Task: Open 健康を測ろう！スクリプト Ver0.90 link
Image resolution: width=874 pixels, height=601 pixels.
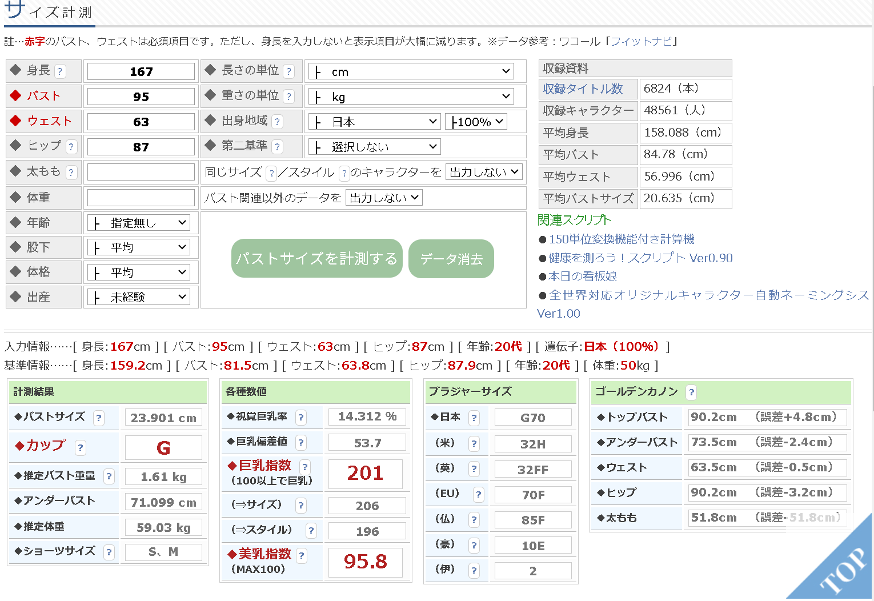Action: click(640, 258)
